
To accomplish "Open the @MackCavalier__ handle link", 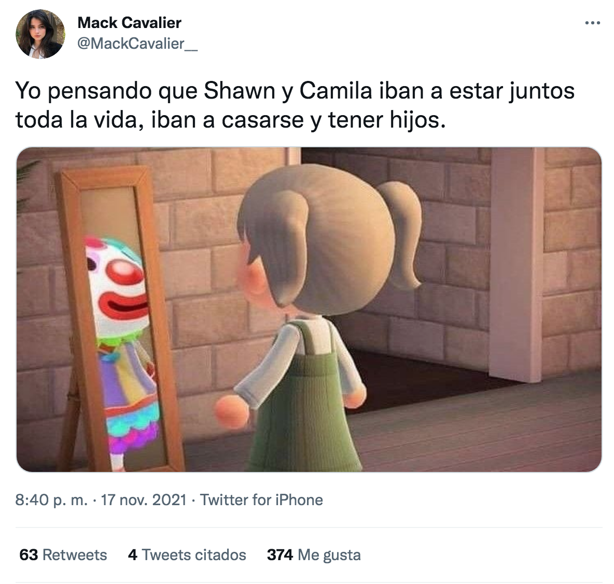I will [137, 44].
